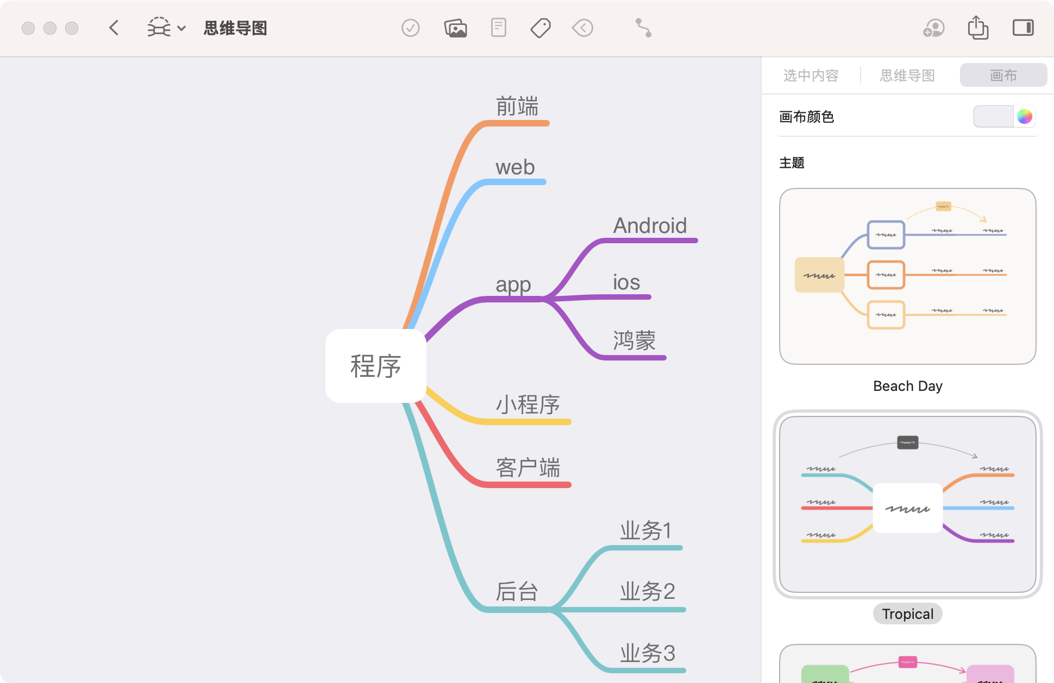
Task: Apply the Tropical theme
Action: click(x=907, y=505)
